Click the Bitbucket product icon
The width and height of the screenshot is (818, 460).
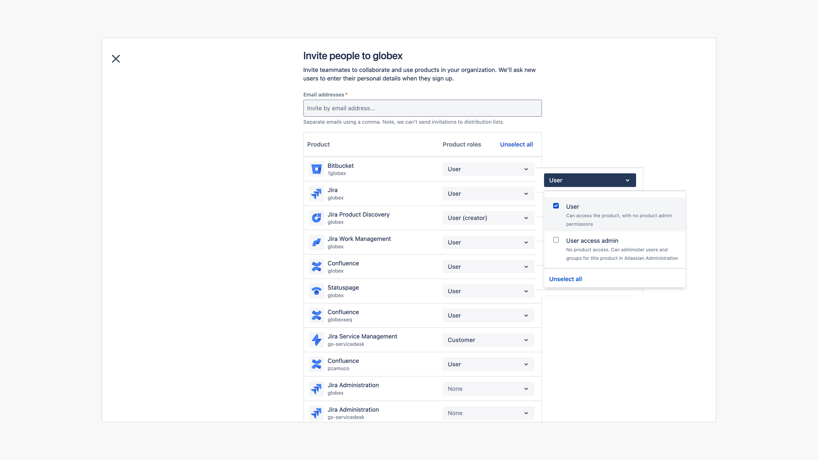point(316,169)
